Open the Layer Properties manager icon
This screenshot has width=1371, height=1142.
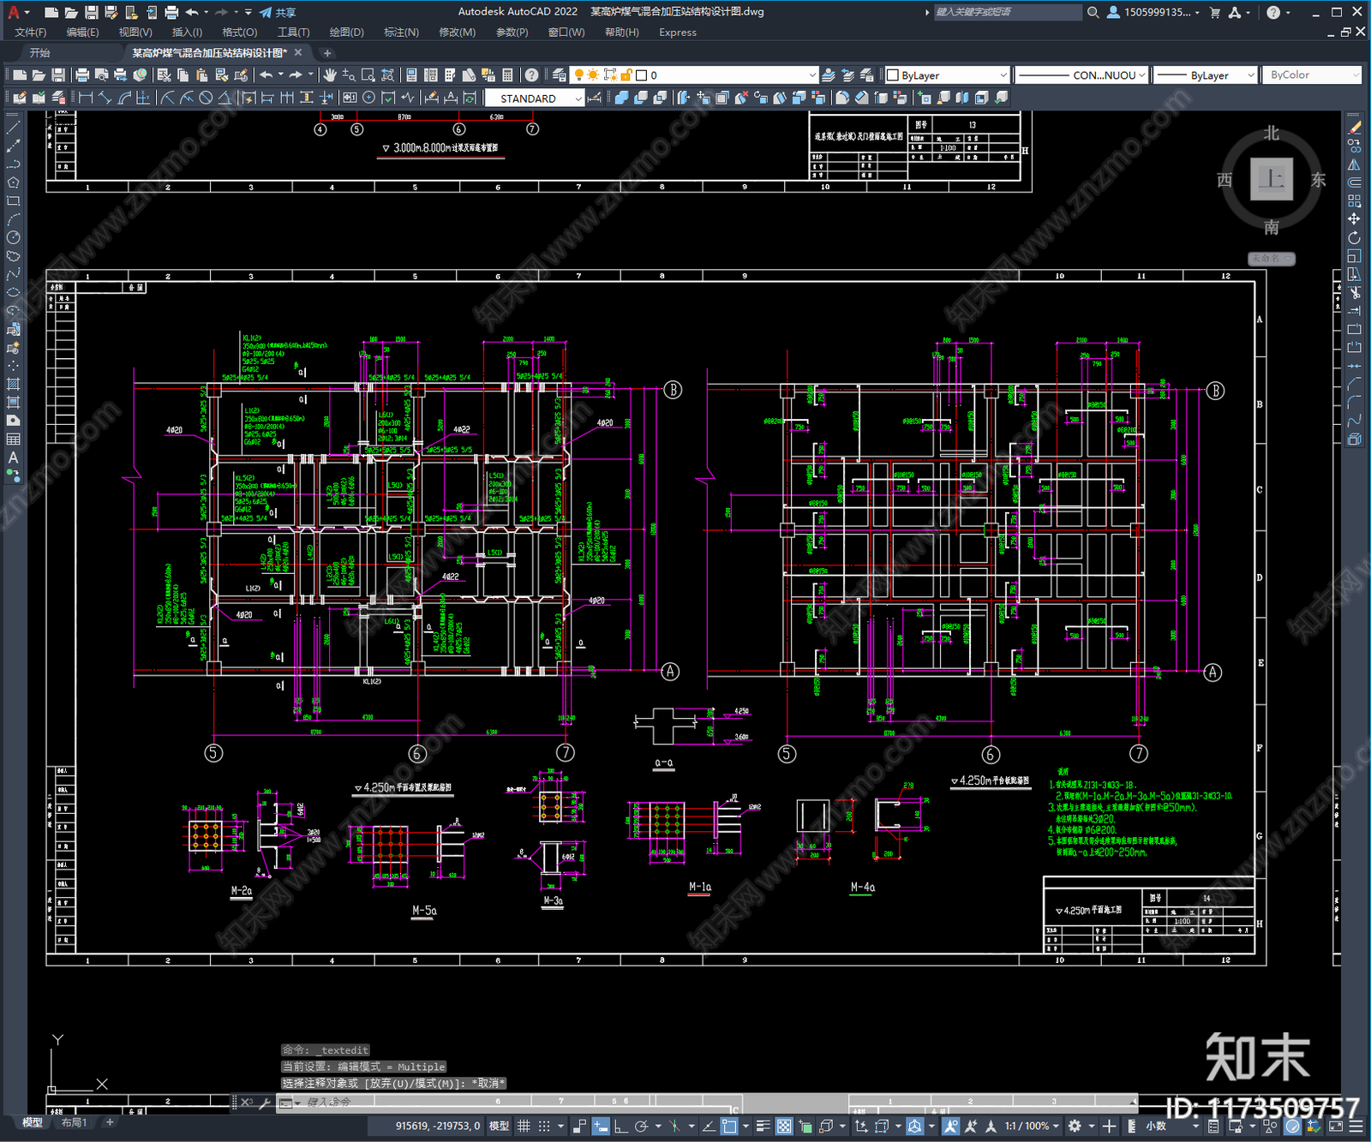coord(559,75)
